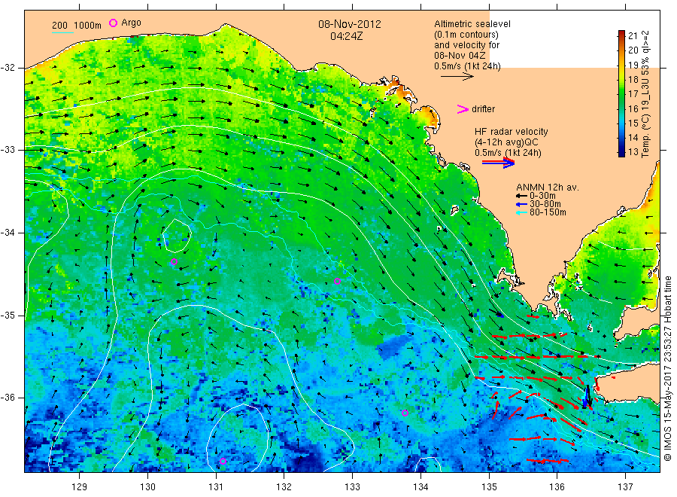Click the blue ANMN mooring arrow near 136.4°E
677x497 pixels.
pos(586,397)
